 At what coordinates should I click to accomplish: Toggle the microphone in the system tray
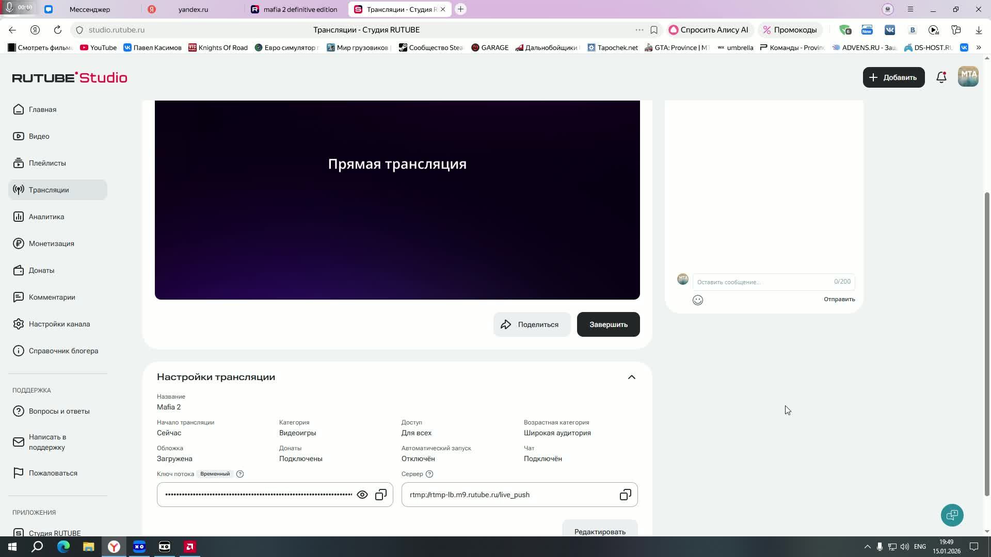tap(880, 547)
